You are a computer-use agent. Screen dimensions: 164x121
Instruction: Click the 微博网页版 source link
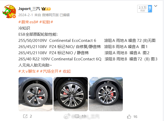click(50, 15)
